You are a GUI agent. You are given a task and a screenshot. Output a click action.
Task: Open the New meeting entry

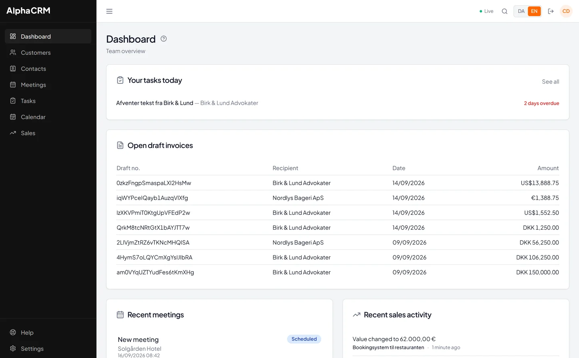click(138, 339)
